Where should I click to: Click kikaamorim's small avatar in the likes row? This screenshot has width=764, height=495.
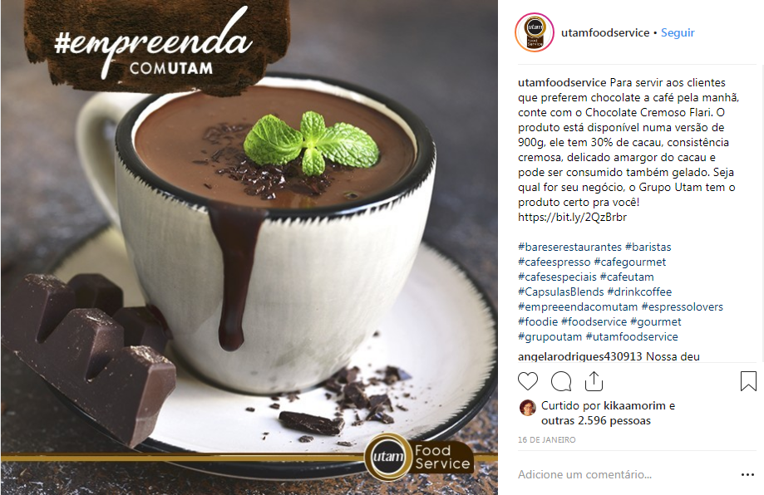[527, 408]
